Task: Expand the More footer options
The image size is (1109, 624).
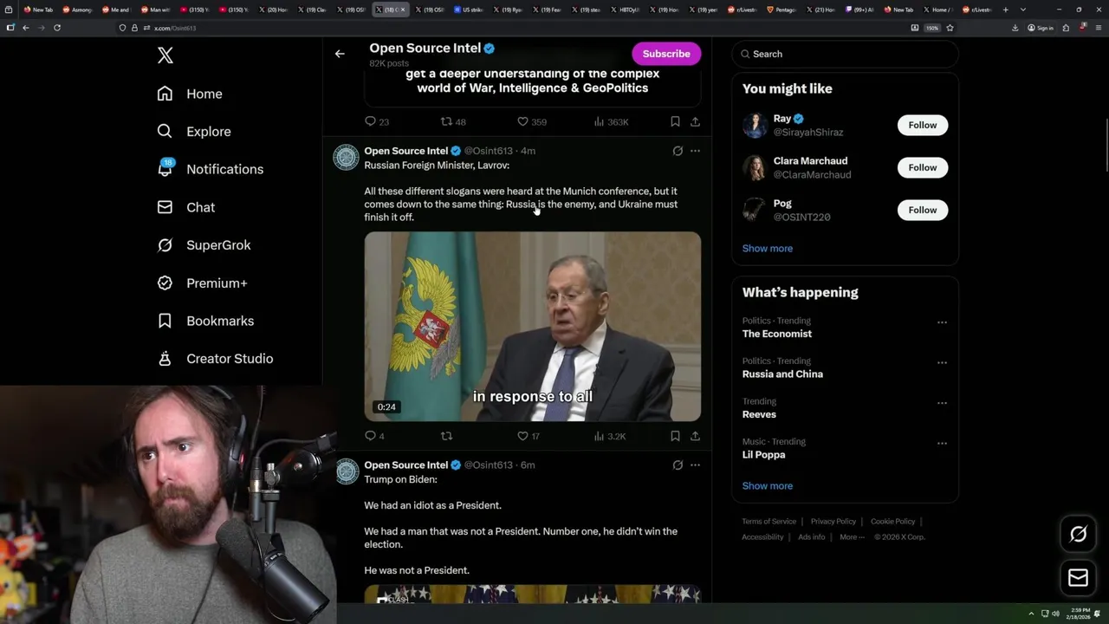Action: (852, 537)
